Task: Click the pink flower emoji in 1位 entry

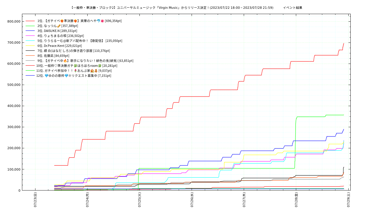Action: (102, 21)
